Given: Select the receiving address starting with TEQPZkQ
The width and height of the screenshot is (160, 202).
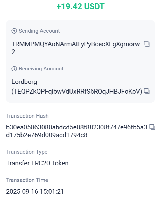Looking at the screenshot, I should coord(77,91).
